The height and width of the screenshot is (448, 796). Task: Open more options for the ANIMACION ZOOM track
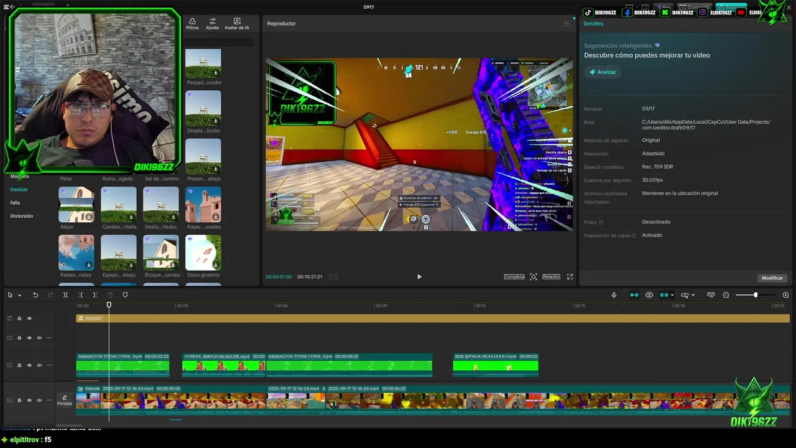pyautogui.click(x=49, y=365)
